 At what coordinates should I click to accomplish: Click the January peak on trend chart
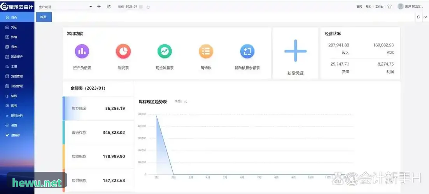(156, 116)
